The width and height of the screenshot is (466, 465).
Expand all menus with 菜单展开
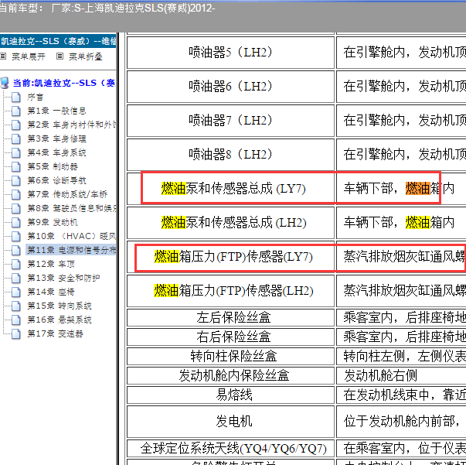29,56
